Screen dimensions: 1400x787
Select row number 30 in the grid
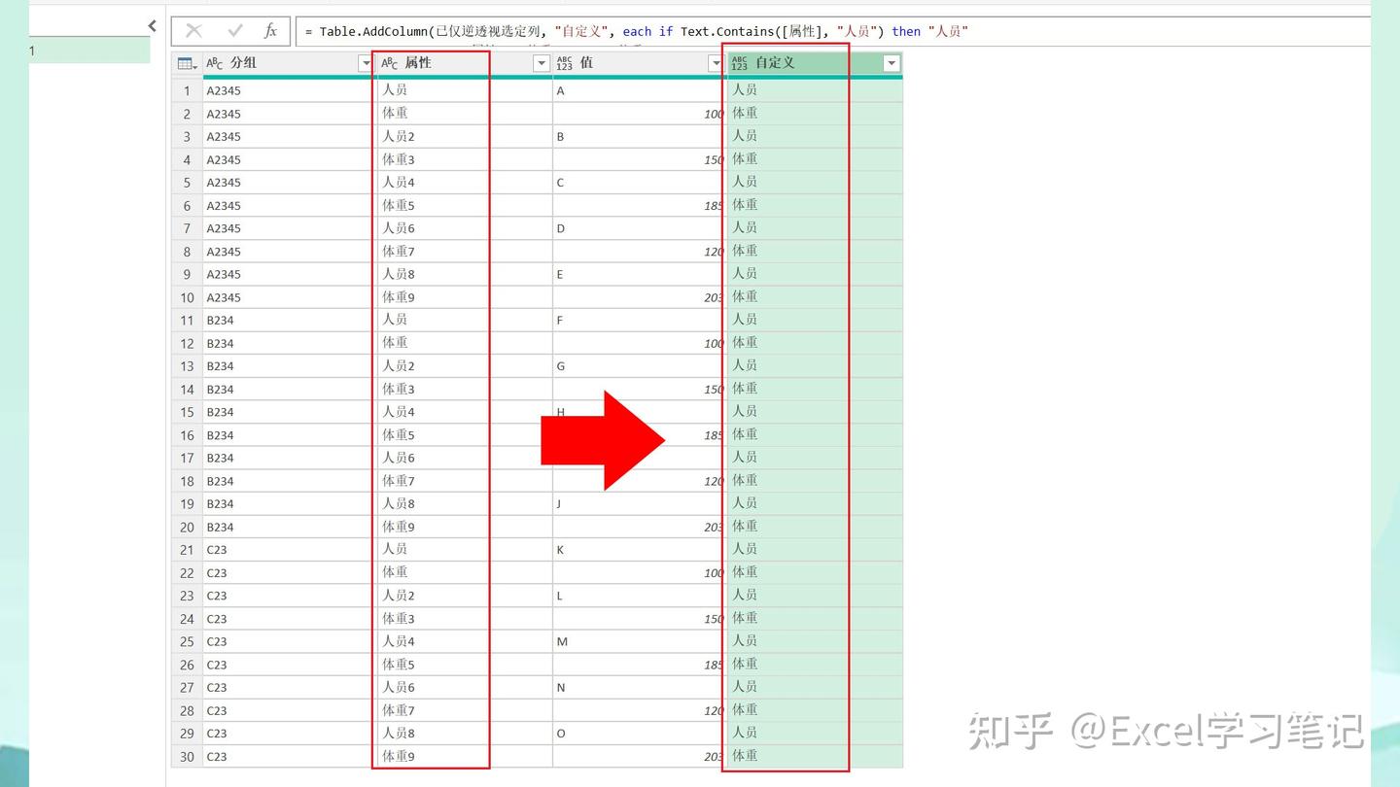(x=187, y=757)
